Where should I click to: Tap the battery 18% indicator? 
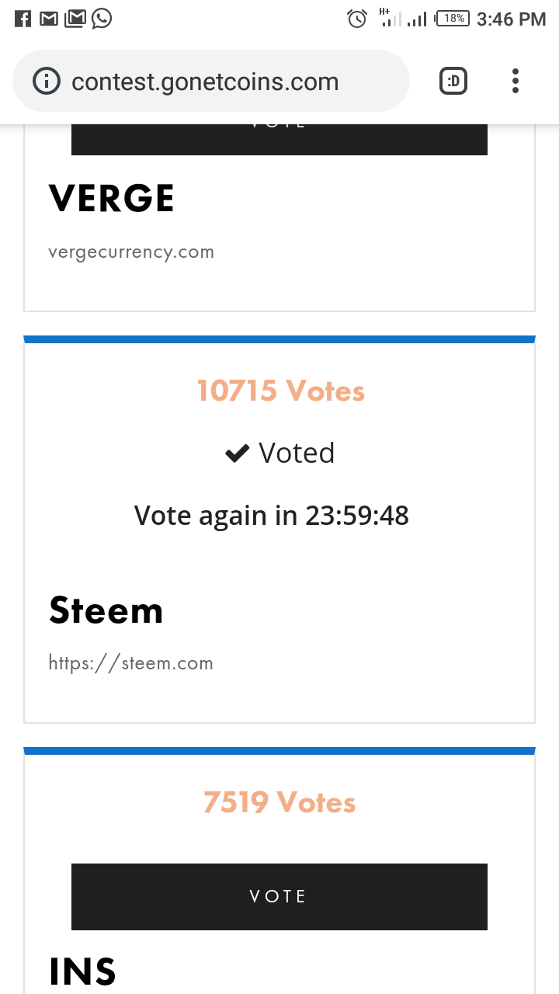click(453, 19)
